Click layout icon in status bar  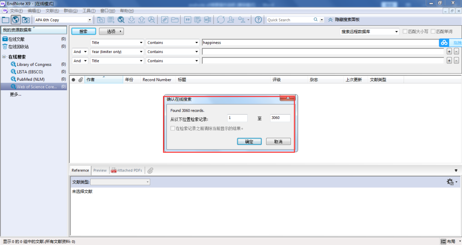(443, 242)
